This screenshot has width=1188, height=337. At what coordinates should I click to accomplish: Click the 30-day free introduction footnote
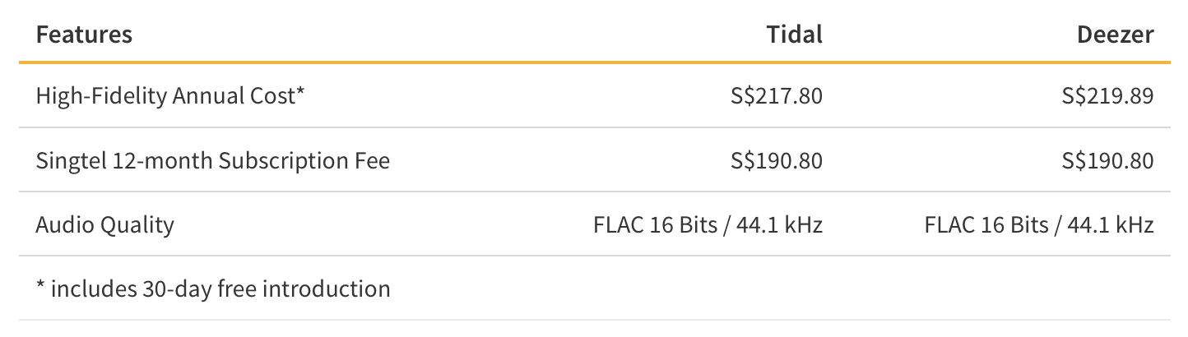[x=213, y=289]
